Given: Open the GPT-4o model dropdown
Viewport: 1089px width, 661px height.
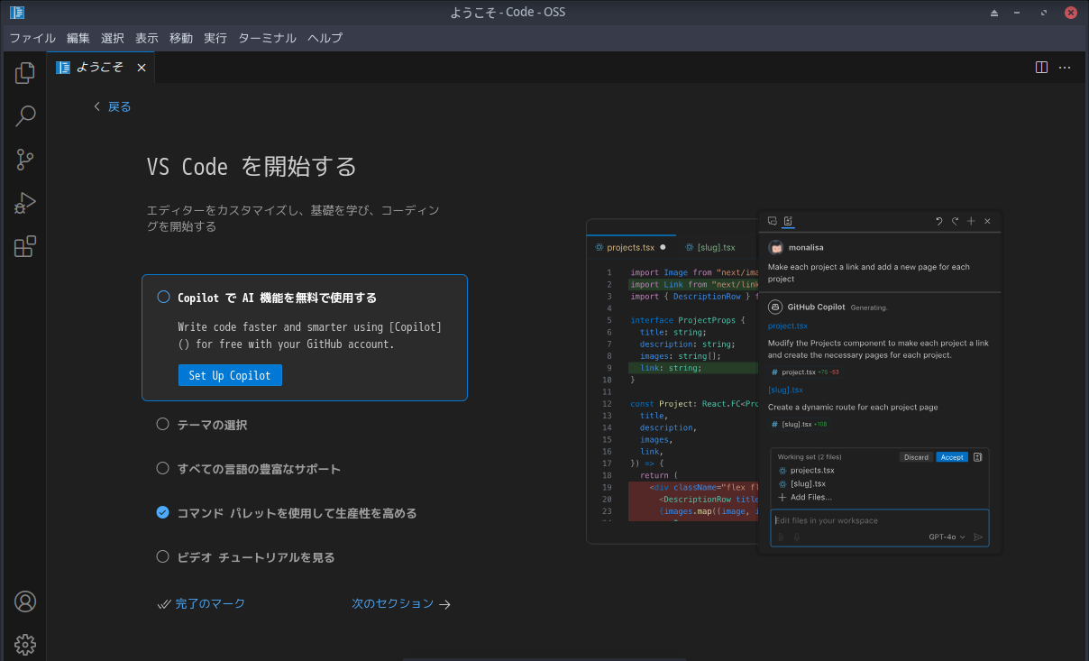Looking at the screenshot, I should pos(947,537).
